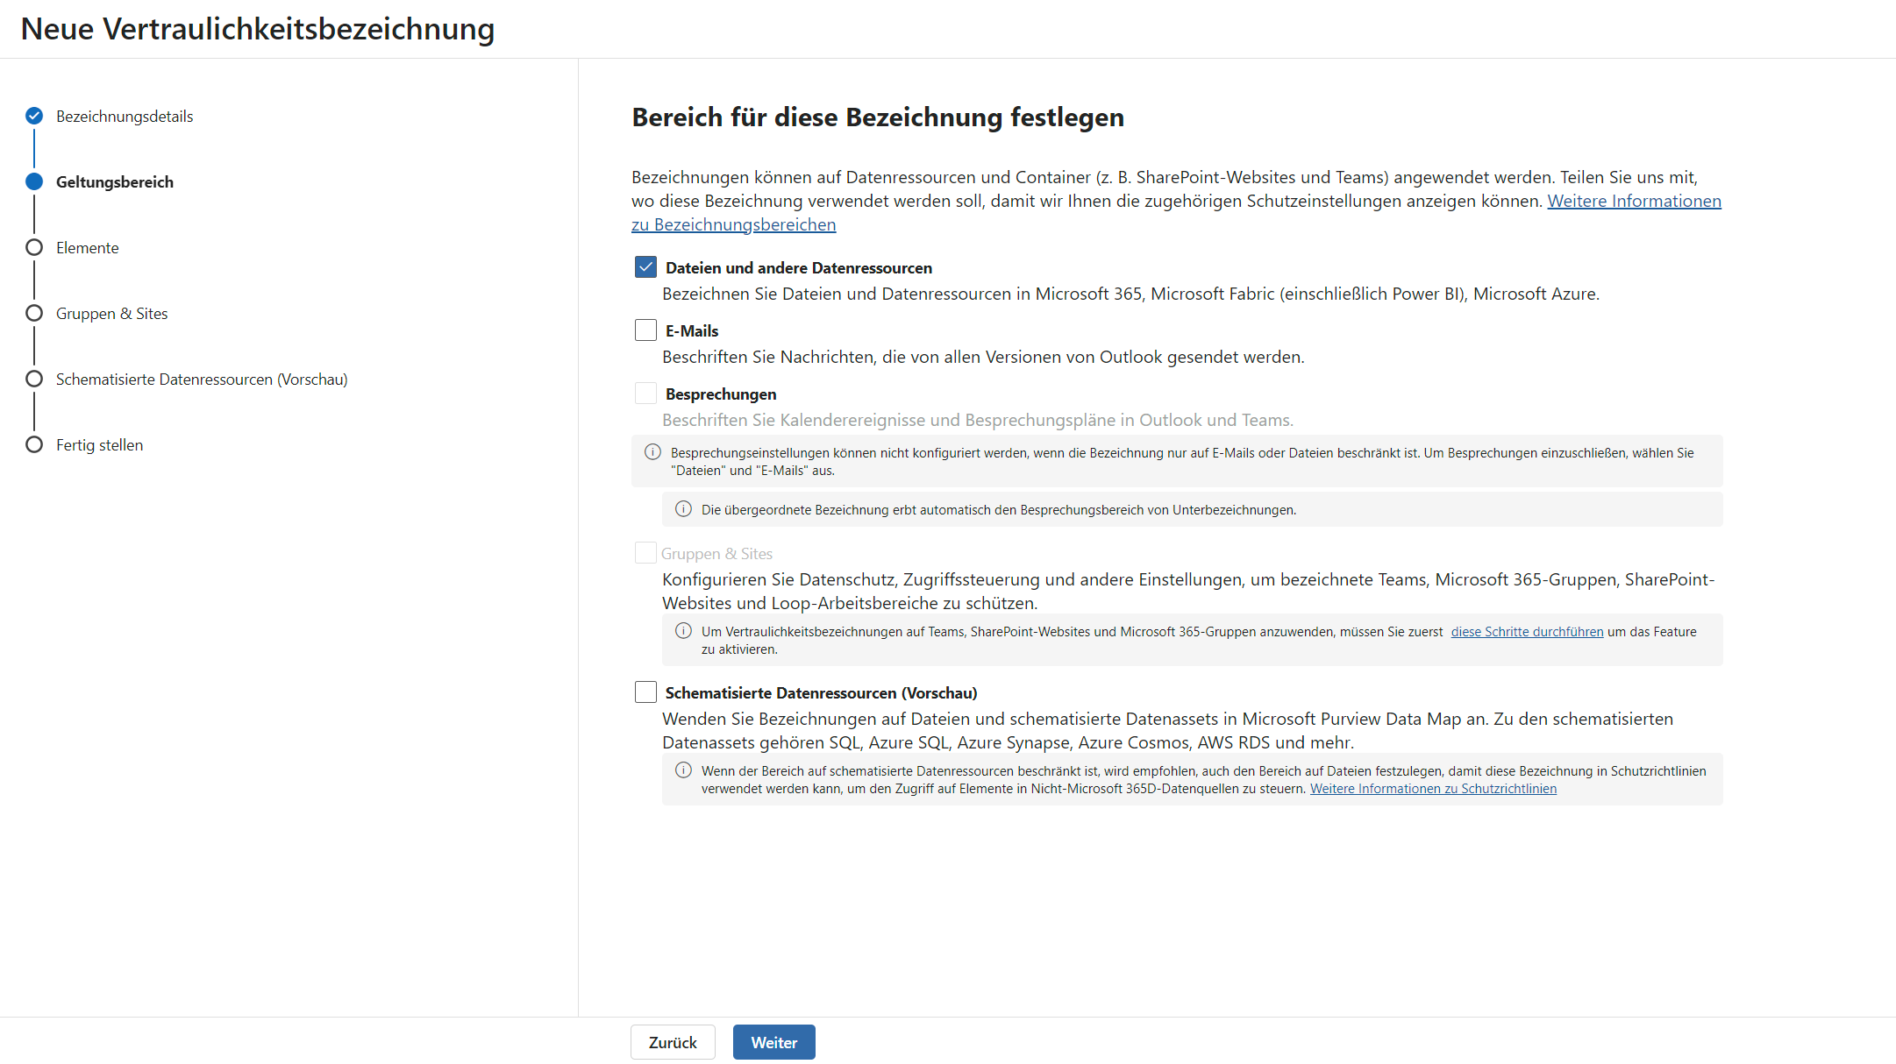This screenshot has width=1896, height=1064.
Task: Toggle the Besprechungen checkbox
Action: 645,394
